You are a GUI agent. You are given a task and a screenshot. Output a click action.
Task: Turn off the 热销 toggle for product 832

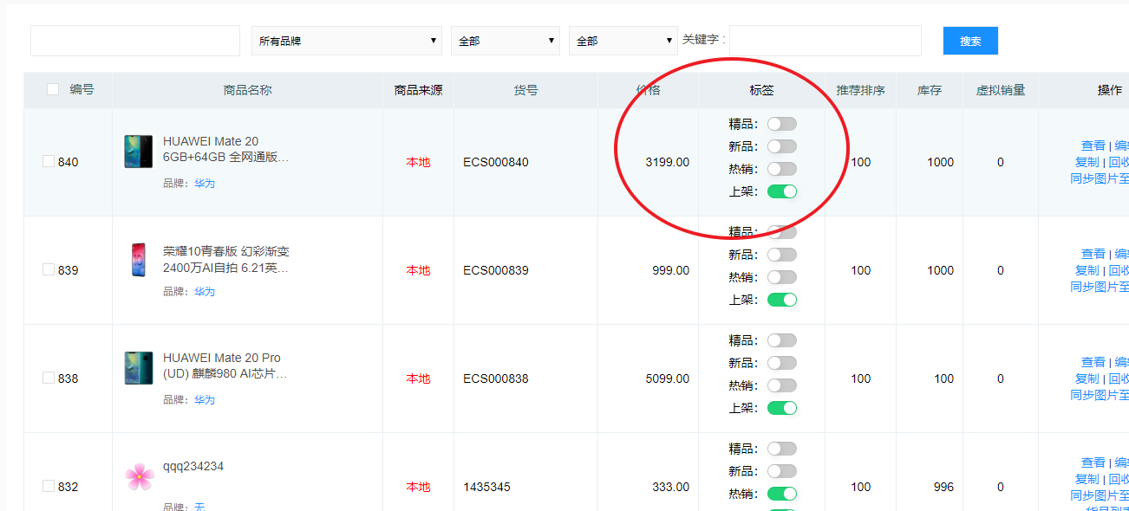[x=782, y=494]
